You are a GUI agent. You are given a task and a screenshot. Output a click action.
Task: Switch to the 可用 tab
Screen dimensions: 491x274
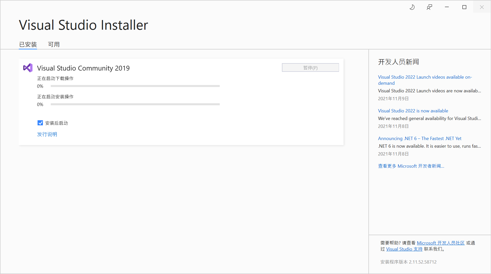tap(54, 44)
